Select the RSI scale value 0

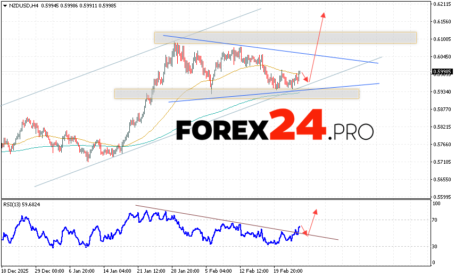[434, 263]
